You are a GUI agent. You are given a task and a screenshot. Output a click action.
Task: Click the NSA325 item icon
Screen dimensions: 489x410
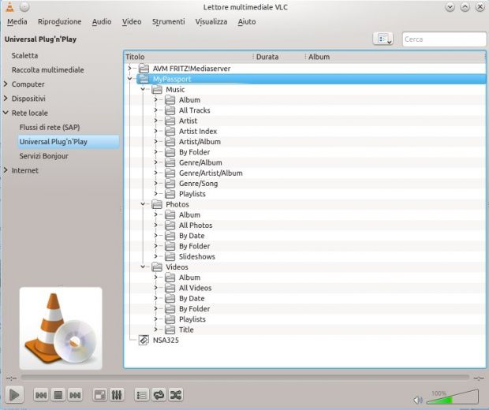[x=144, y=340]
